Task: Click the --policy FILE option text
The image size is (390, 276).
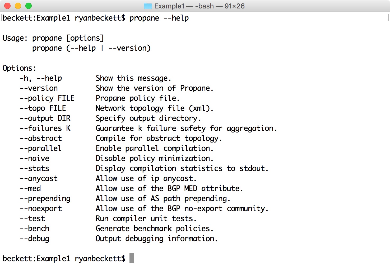Action: click(47, 98)
